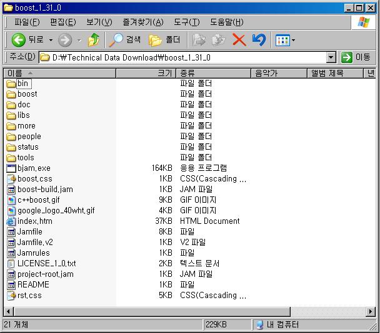Open the 파일(F) menu
Image resolution: width=380 pixels, height=333 pixels.
[x=27, y=22]
